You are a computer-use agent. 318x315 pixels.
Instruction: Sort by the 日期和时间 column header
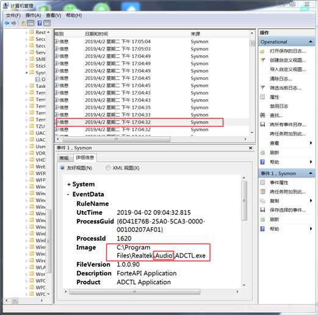[96, 34]
